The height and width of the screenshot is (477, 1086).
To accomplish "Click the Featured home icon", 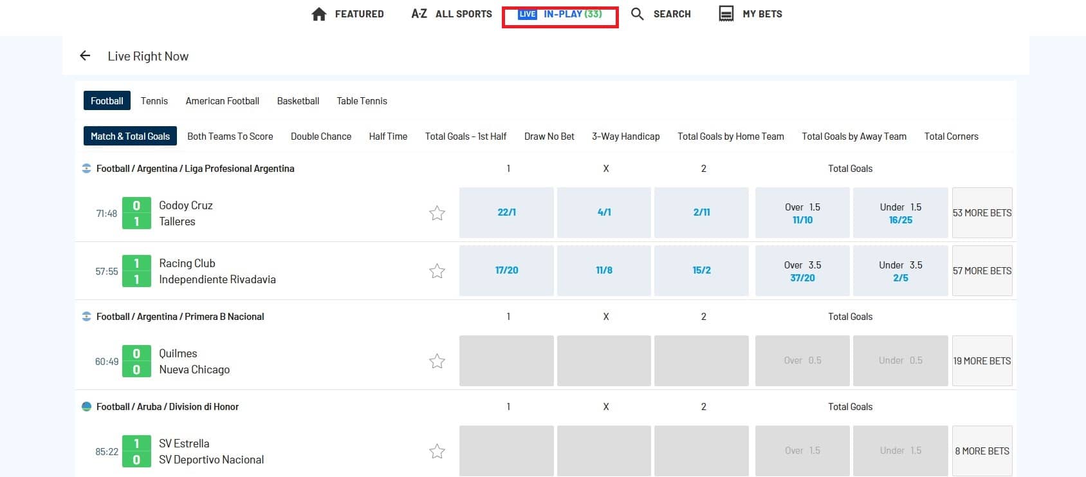I will (x=319, y=14).
